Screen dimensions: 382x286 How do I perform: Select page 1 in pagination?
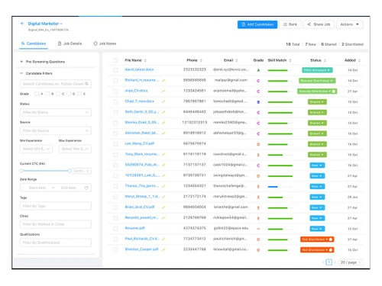click(329, 262)
